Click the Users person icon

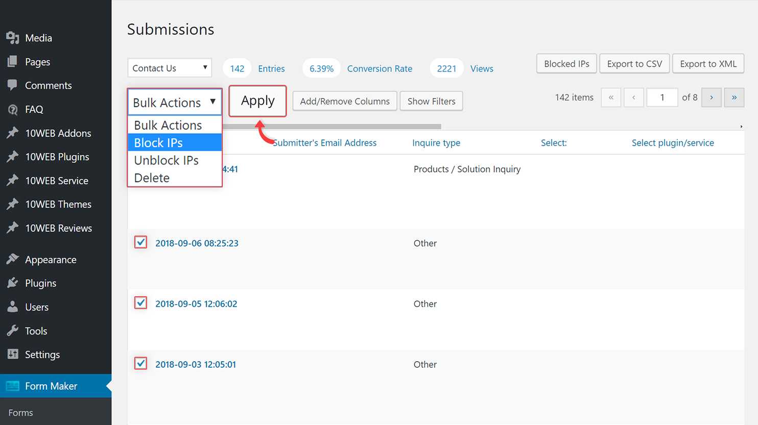[x=13, y=307]
